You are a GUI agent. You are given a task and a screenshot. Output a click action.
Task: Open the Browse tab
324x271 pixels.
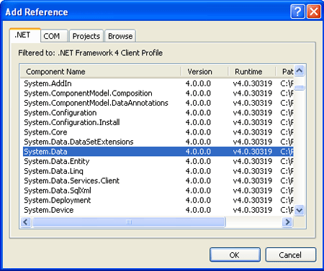[120, 36]
